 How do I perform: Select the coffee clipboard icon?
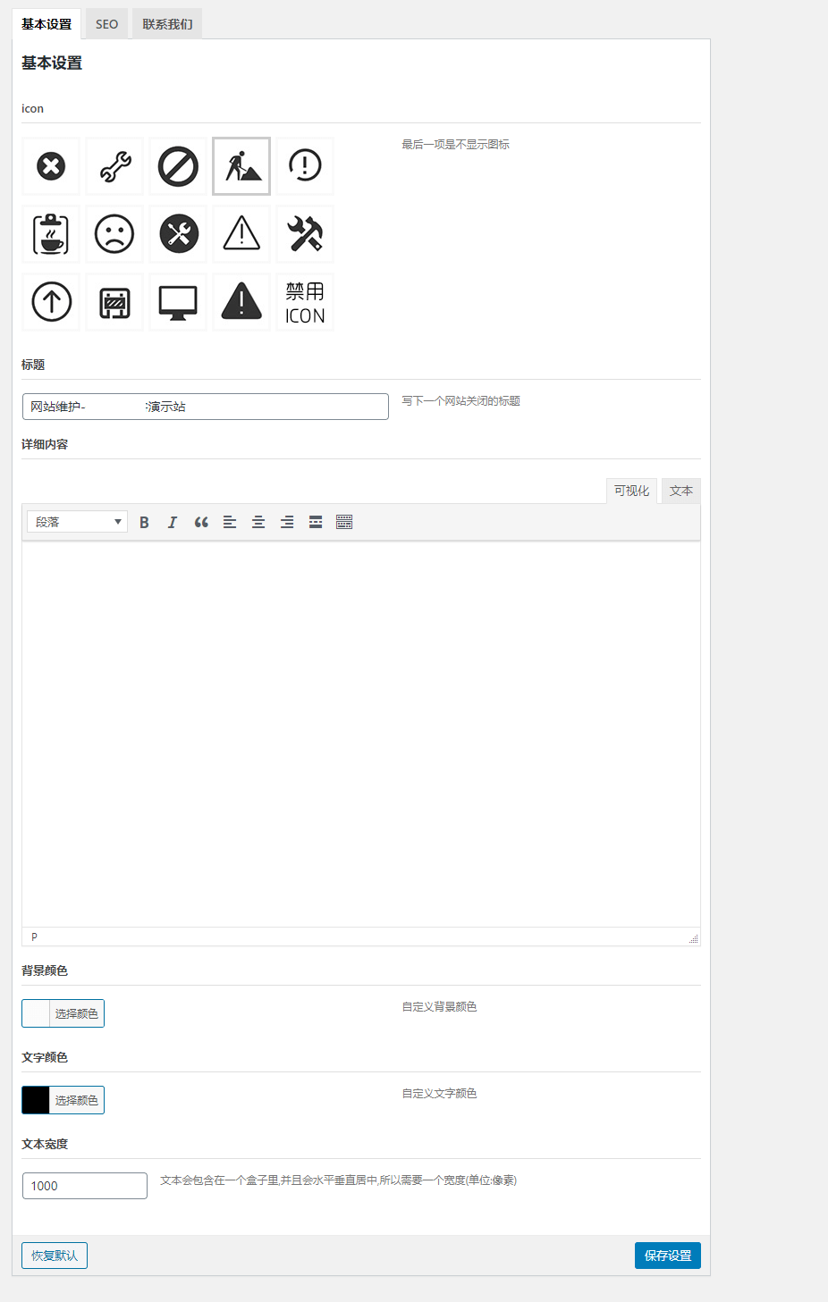pyautogui.click(x=51, y=234)
